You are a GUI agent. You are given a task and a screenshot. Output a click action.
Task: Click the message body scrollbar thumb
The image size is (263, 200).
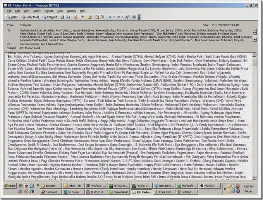pos(254,62)
